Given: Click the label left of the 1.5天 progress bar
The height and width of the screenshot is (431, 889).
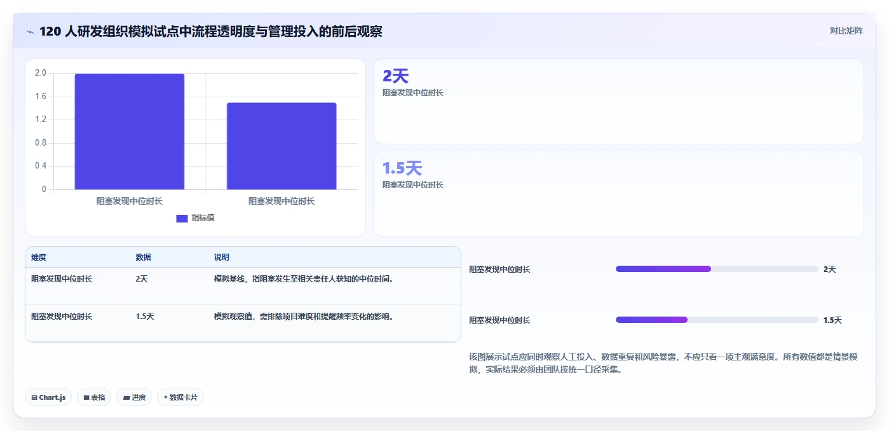Looking at the screenshot, I should (499, 320).
